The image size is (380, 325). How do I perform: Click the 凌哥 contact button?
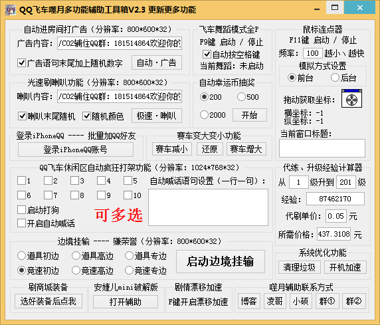coord(275,301)
